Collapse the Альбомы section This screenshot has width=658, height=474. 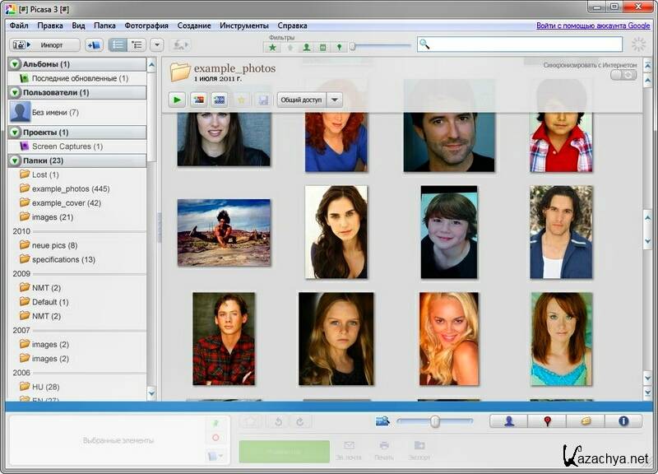[15, 64]
